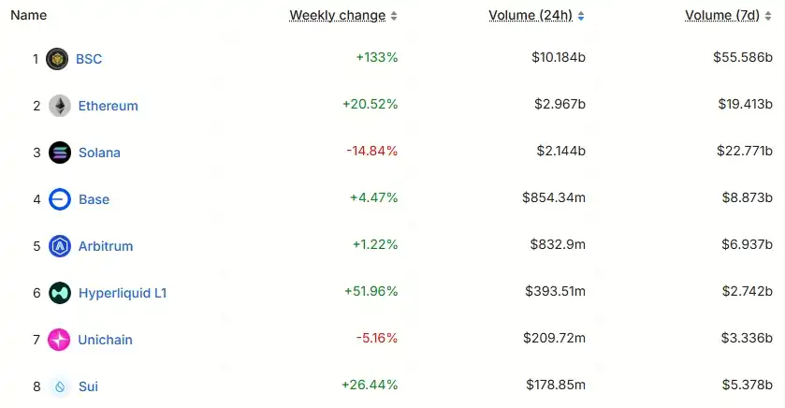Click the Volume (7d) column header
Viewport: 785px width, 408px height.
(721, 15)
